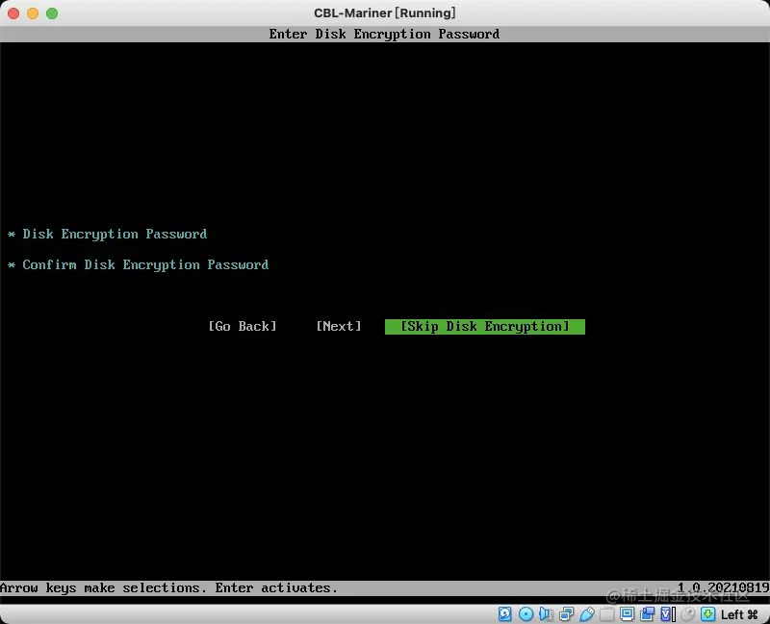770x624 pixels.
Task: Maximize the VM window with green button
Action: pos(52,13)
